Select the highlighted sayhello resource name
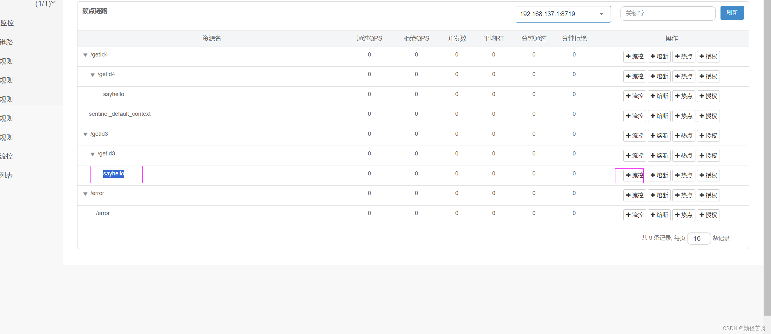This screenshot has height=334, width=771. (x=114, y=174)
